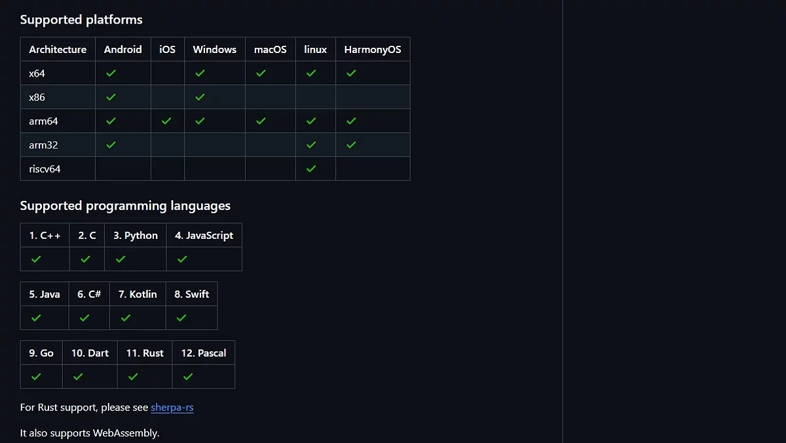Image resolution: width=786 pixels, height=443 pixels.
Task: Click the Windows column header
Action: coord(214,49)
